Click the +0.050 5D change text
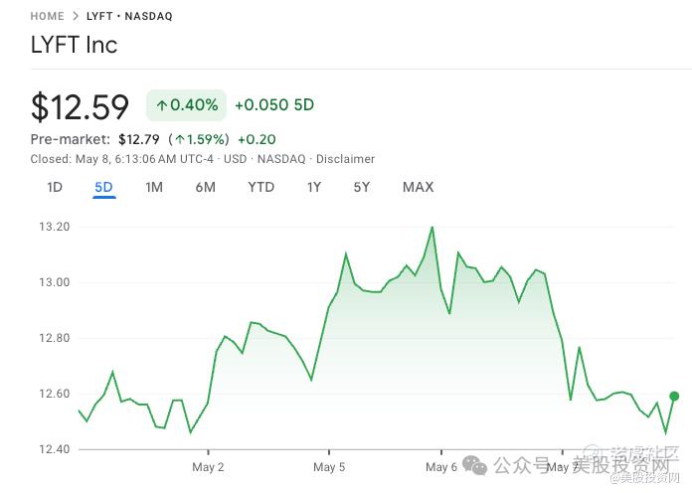Image resolution: width=692 pixels, height=493 pixels. 274,105
